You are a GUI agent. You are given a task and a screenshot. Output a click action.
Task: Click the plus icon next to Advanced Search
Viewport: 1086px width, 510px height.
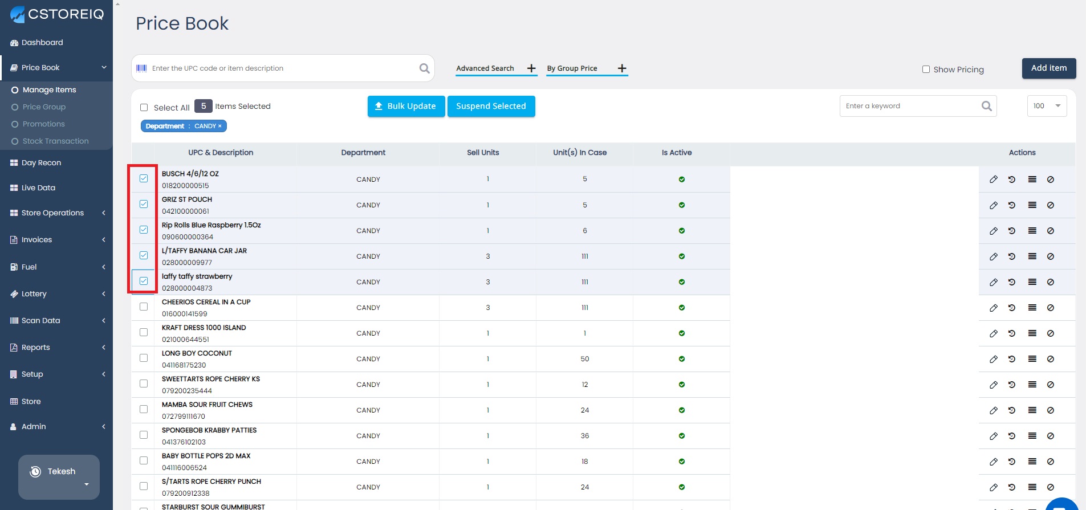pos(531,68)
